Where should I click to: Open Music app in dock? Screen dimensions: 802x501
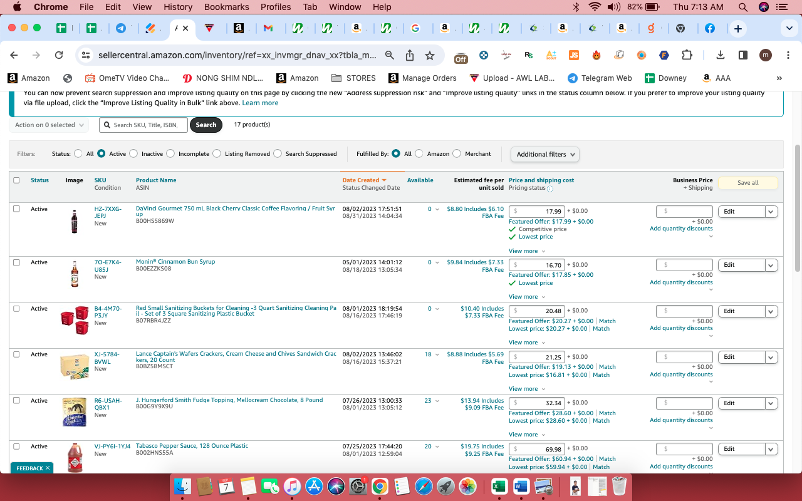[292, 487]
